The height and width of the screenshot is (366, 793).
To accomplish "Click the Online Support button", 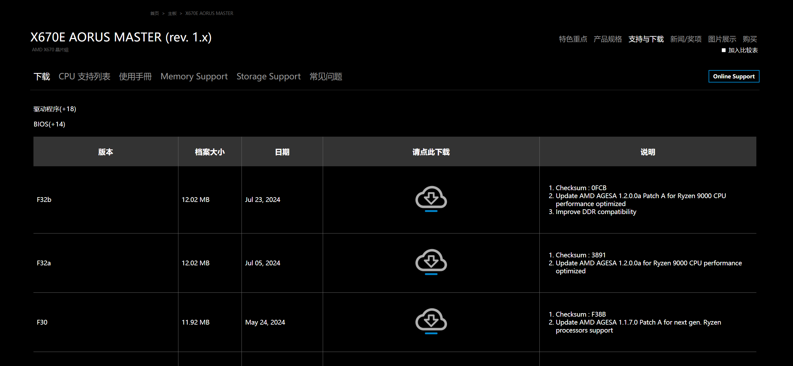I will pyautogui.click(x=734, y=76).
